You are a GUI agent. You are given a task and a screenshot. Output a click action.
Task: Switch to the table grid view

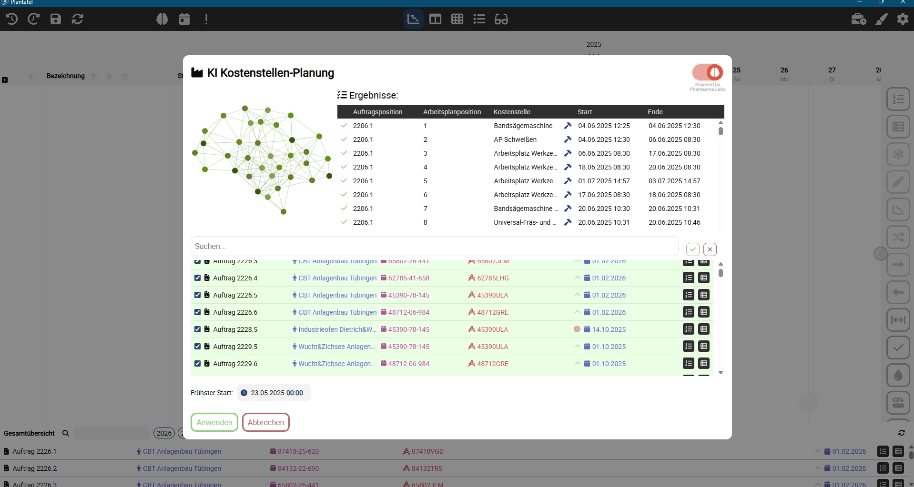pos(457,19)
